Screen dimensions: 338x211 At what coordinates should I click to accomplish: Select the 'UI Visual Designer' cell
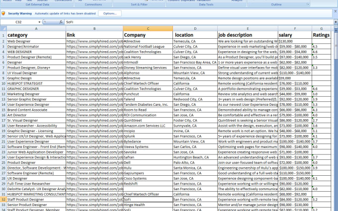tap(36, 73)
